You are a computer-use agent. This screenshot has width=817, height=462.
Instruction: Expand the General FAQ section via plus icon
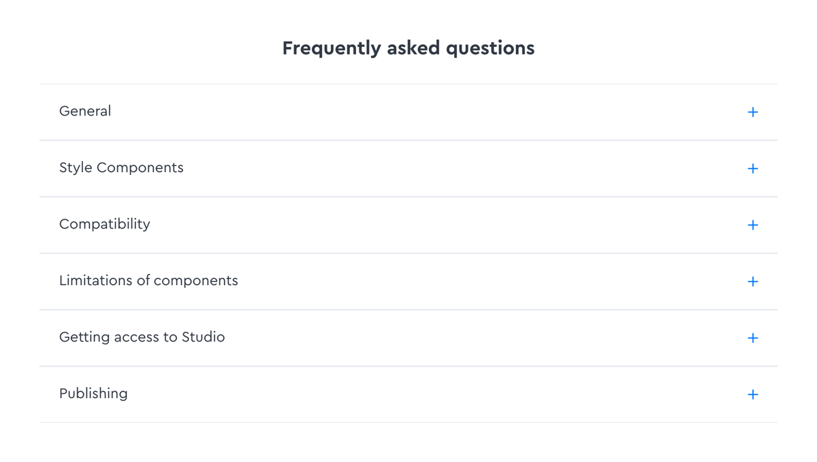753,112
